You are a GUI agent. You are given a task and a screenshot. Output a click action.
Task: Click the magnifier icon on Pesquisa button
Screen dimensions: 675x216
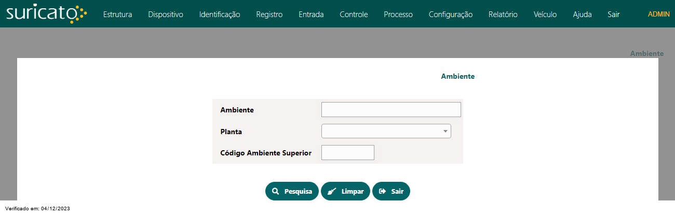click(x=275, y=191)
